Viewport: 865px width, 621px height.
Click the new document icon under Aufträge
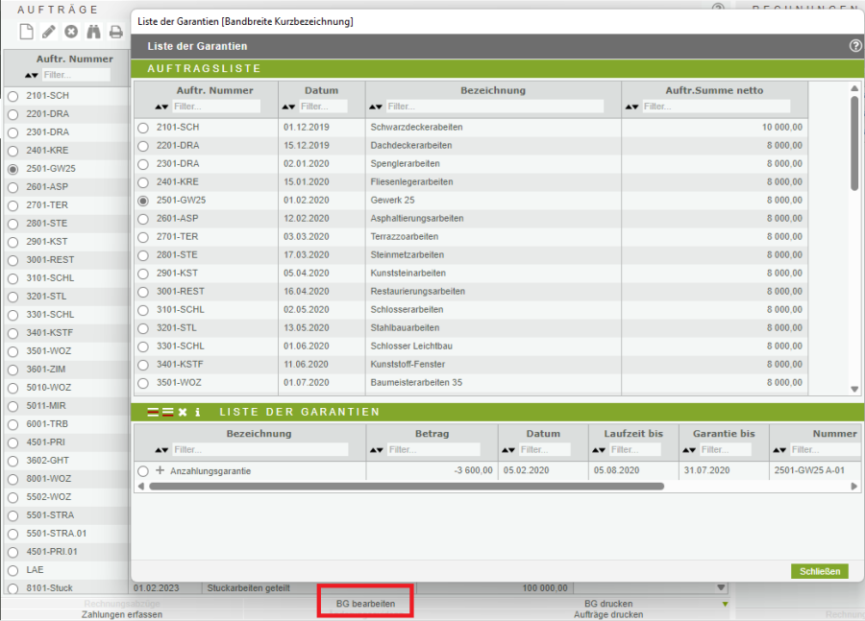pos(26,32)
